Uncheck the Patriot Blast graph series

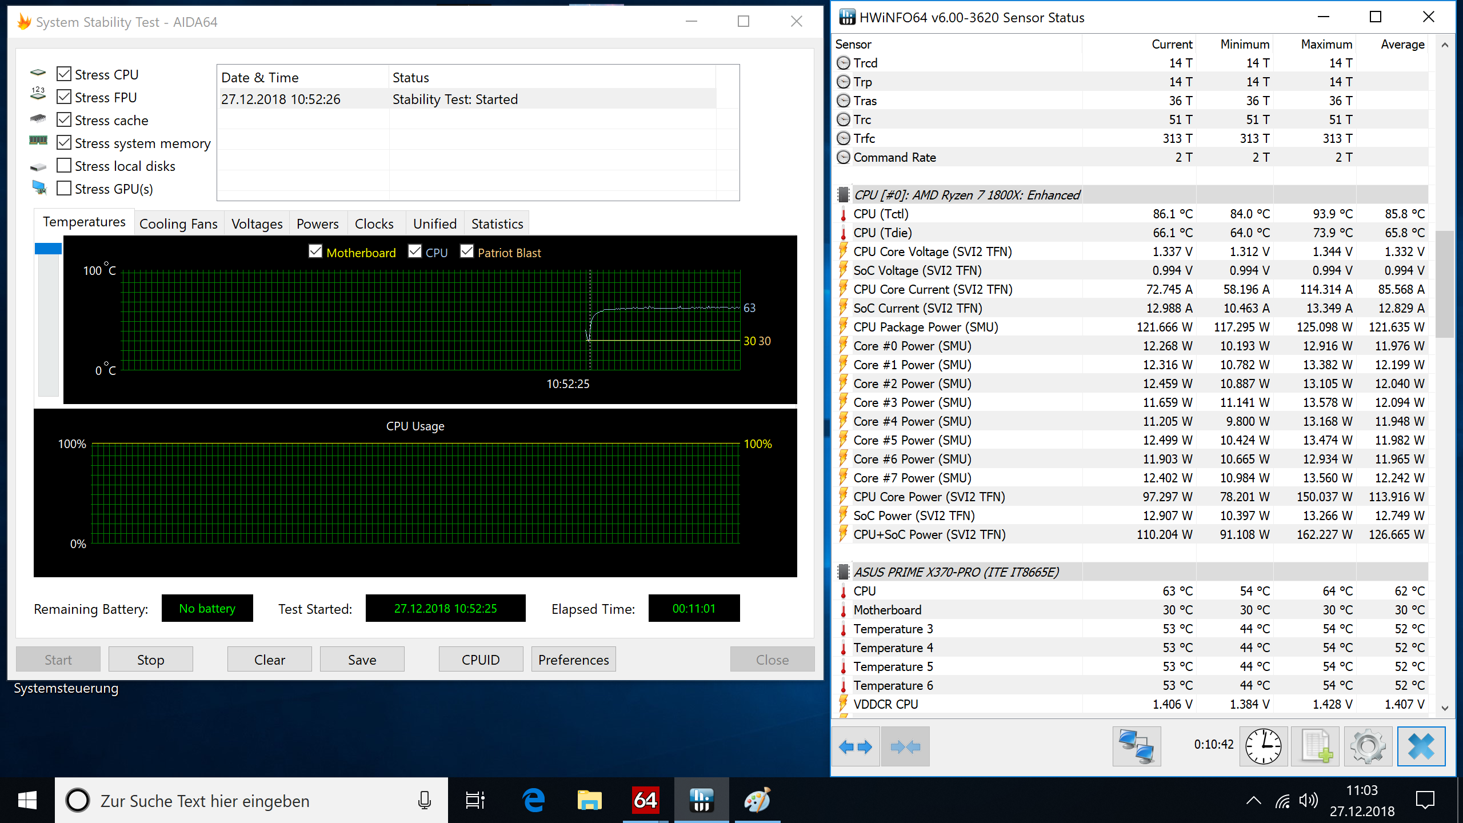(467, 251)
